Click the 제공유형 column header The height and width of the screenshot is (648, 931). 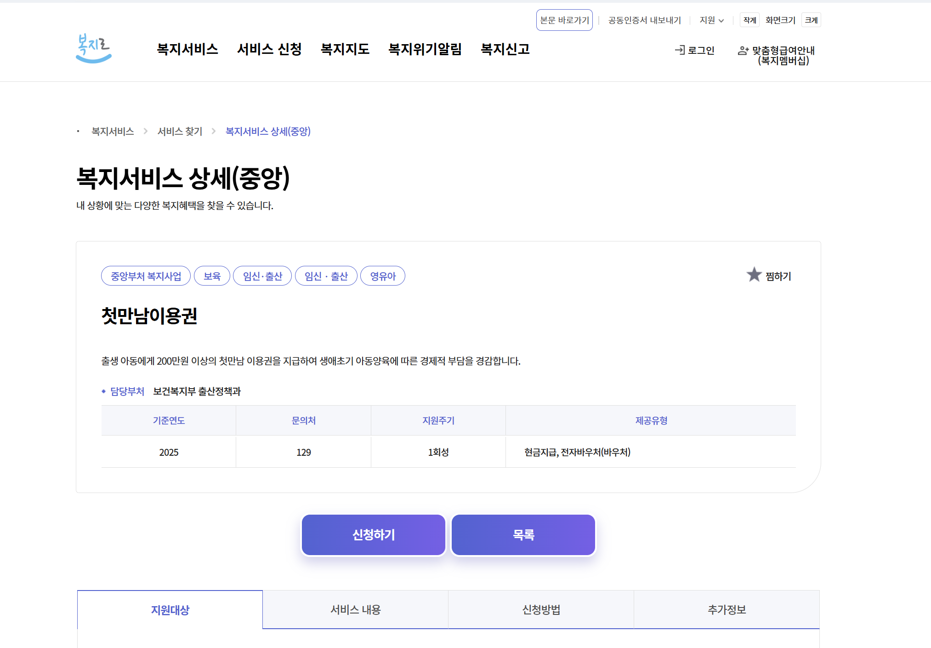click(x=651, y=420)
